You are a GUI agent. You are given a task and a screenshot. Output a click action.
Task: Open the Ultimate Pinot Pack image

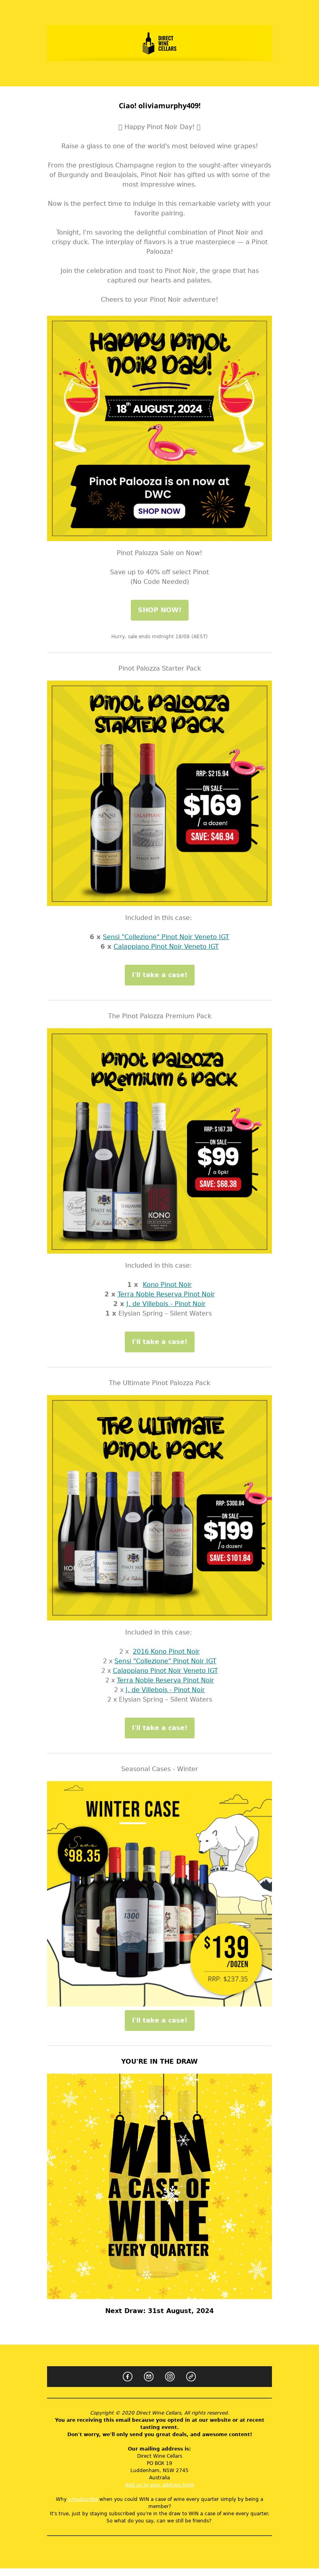tap(159, 1508)
